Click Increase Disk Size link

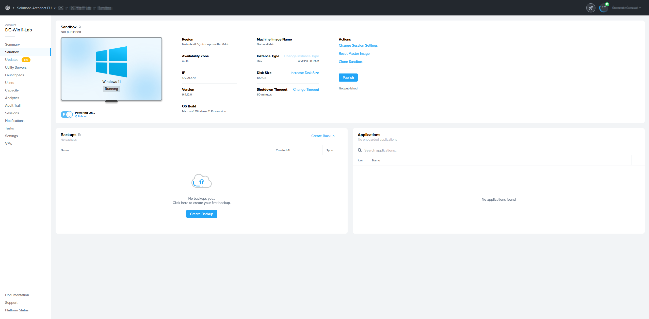coord(304,73)
